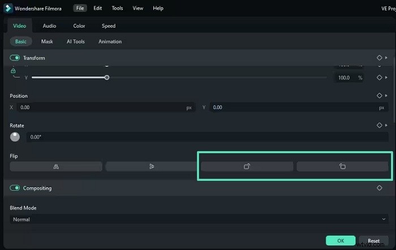Flip the clip horizontally
Image resolution: width=396 pixels, height=250 pixels.
(x=56, y=166)
